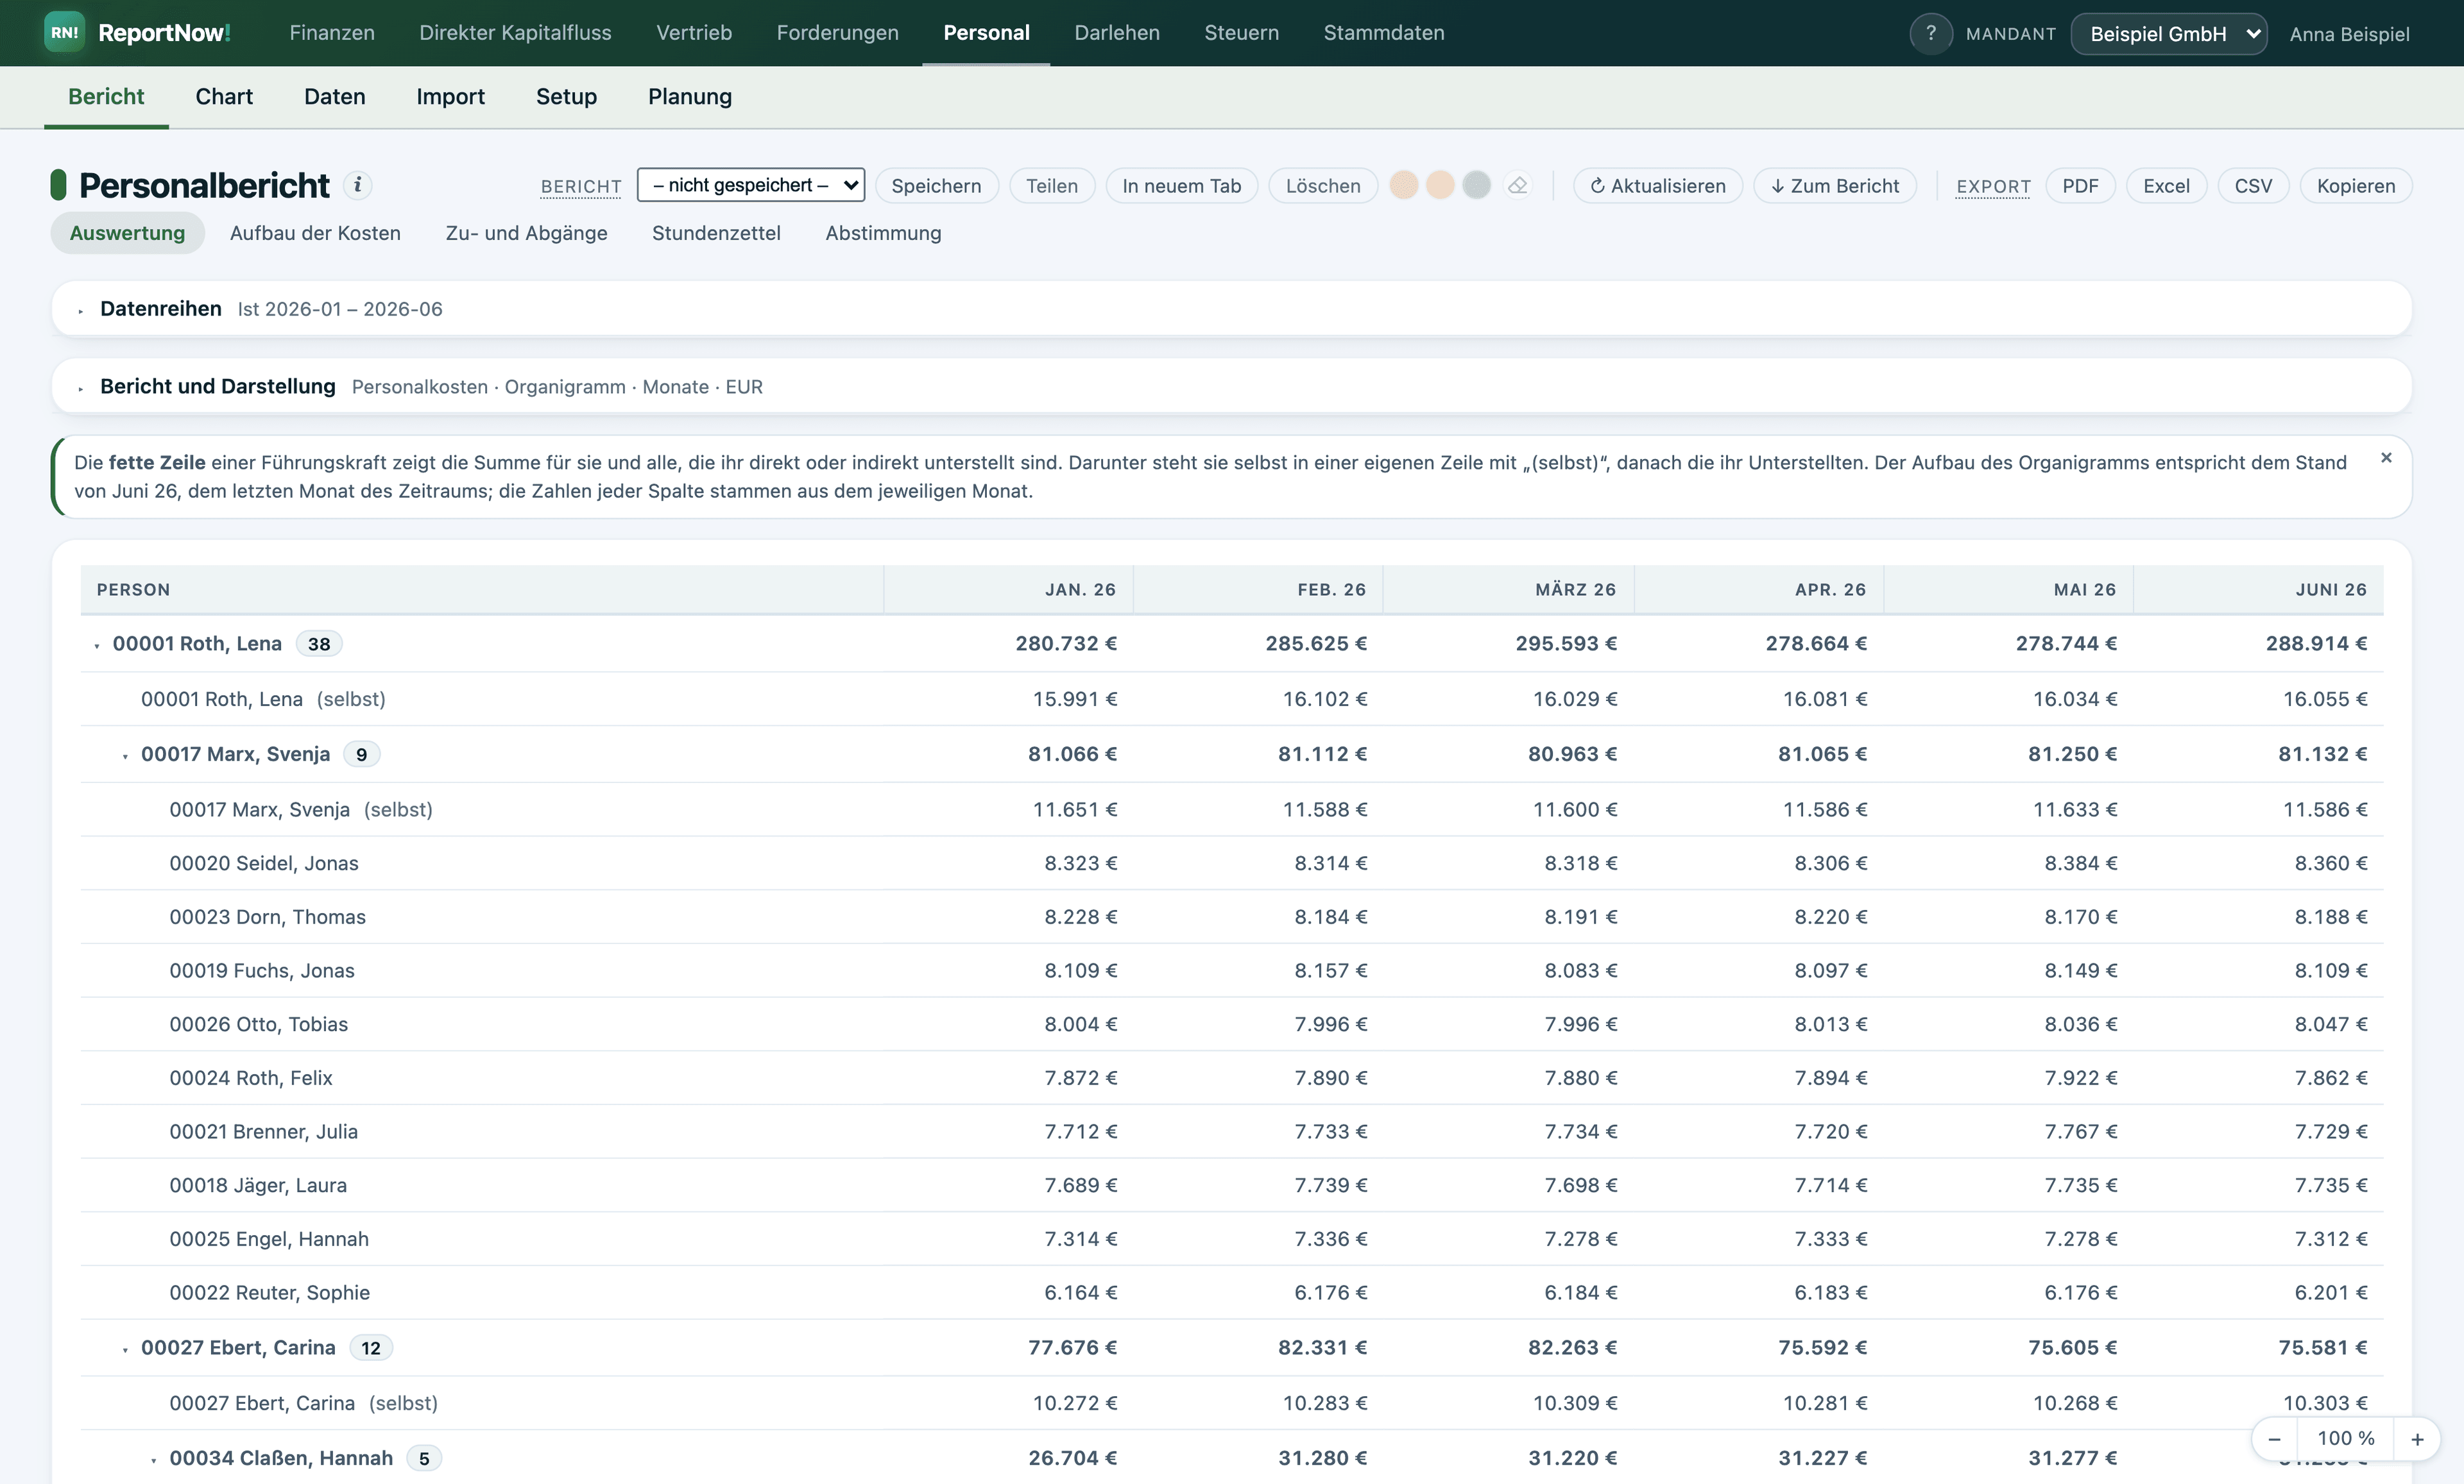Click the info icon beside Personalbericht
Viewport: 2464px width, 1484px height.
358,185
